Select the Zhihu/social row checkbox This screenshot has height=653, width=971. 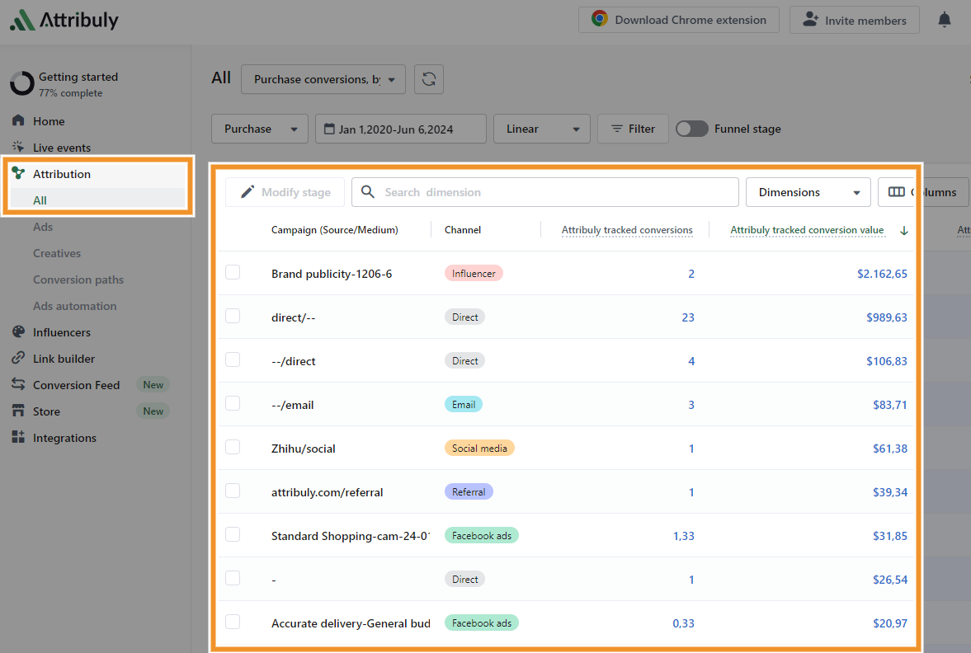(x=233, y=447)
